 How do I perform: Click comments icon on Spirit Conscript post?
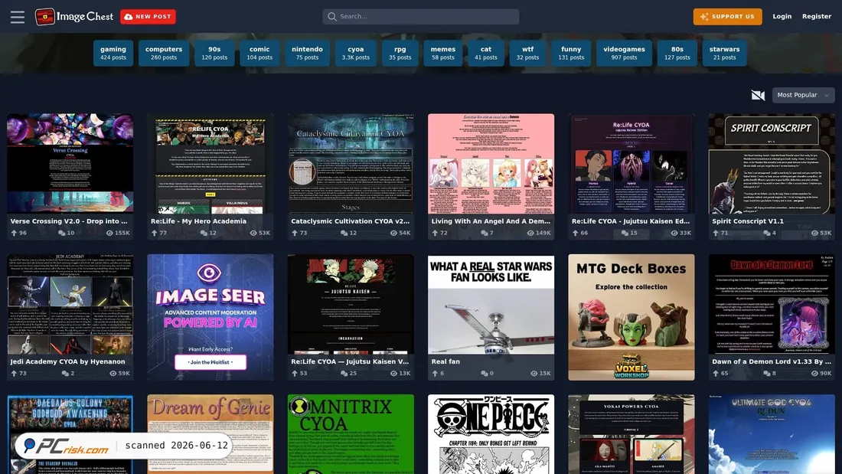766,233
